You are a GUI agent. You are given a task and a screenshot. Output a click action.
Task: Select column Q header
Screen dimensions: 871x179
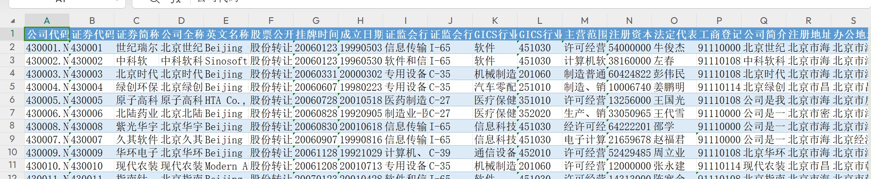(x=764, y=21)
